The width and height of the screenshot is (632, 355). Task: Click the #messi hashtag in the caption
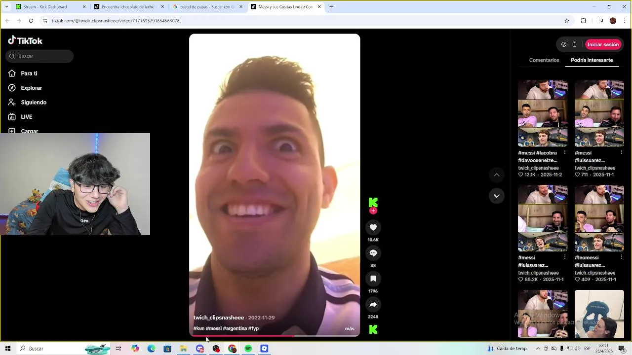214,328
